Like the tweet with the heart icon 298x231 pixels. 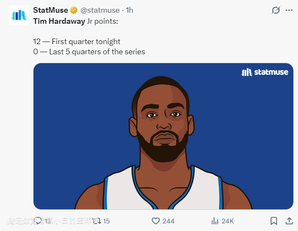pyautogui.click(x=156, y=221)
